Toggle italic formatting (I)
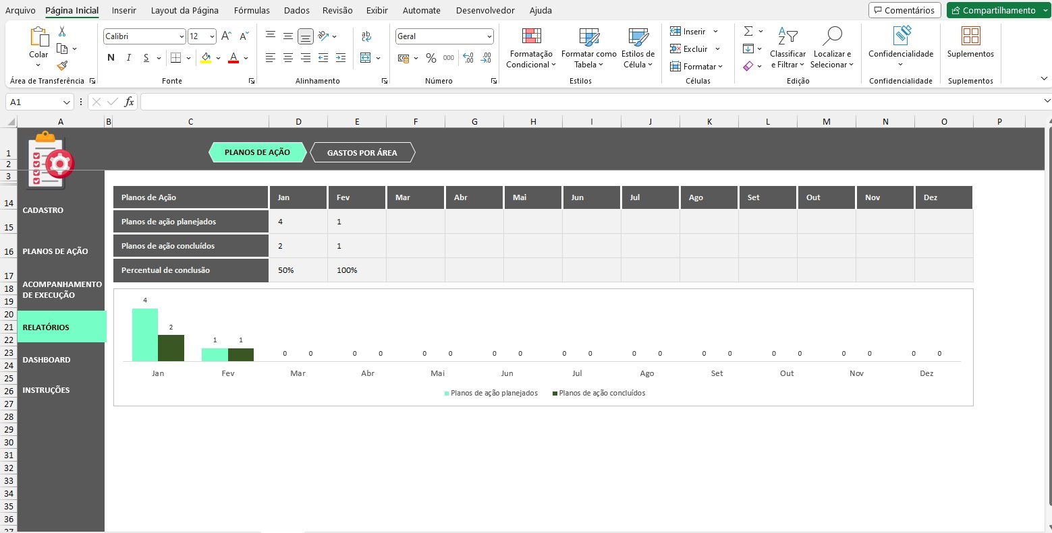The height and width of the screenshot is (533, 1052). tap(128, 58)
